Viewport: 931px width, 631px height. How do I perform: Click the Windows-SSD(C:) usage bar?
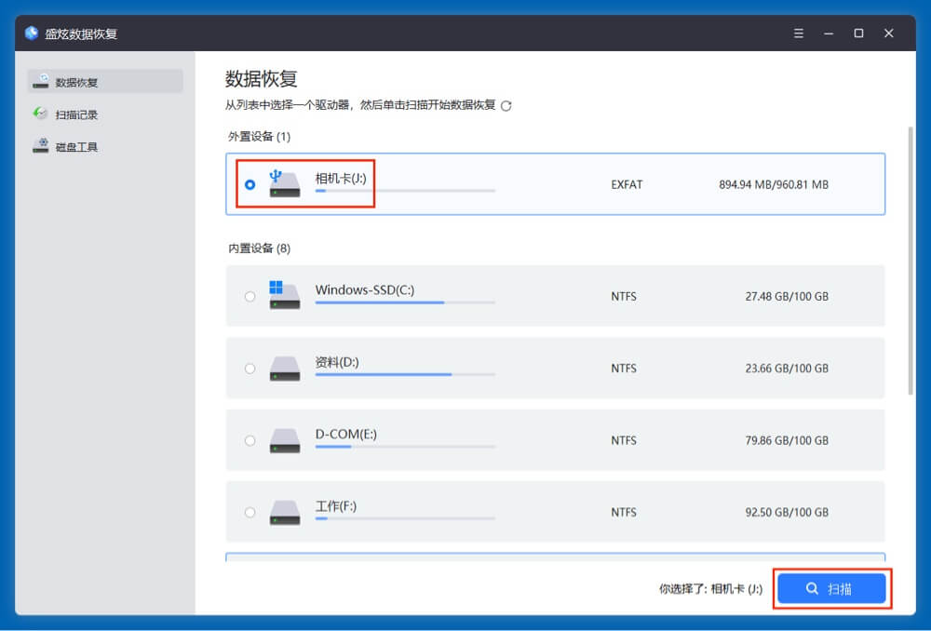405,302
